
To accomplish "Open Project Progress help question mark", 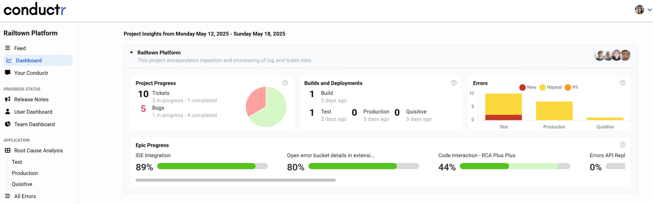I will coord(285,83).
